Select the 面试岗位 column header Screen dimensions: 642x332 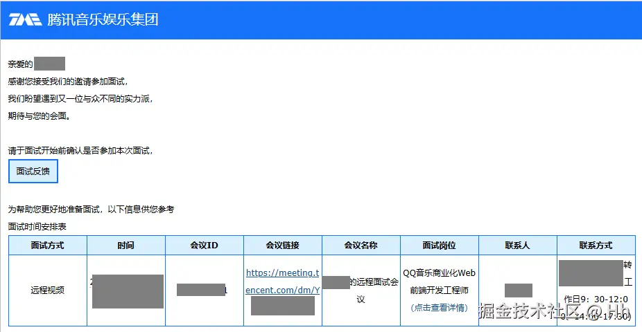(x=440, y=245)
